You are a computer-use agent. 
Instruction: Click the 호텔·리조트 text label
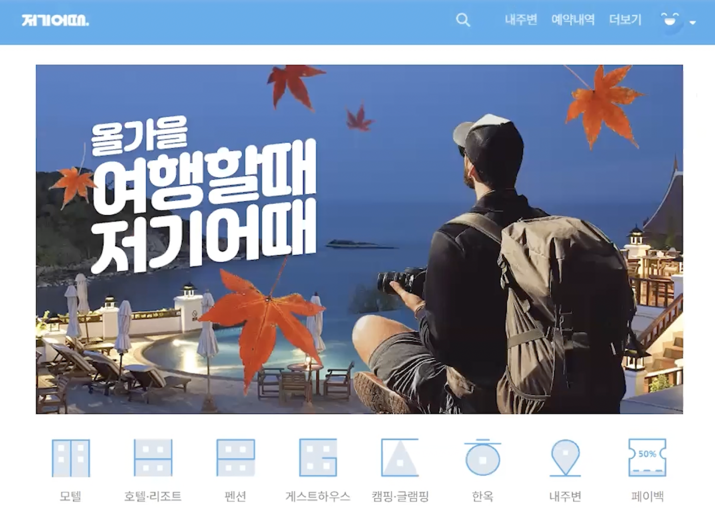coord(153,496)
